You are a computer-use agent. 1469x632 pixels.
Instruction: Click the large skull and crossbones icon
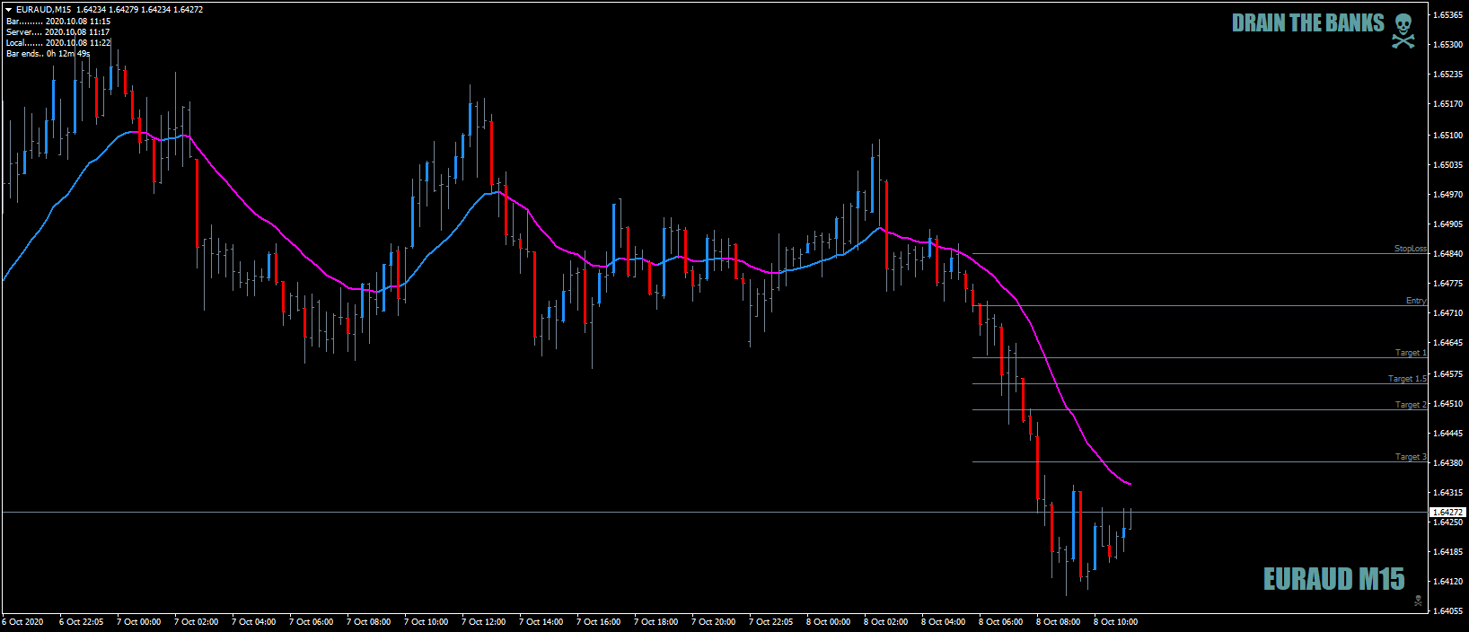point(1403,31)
